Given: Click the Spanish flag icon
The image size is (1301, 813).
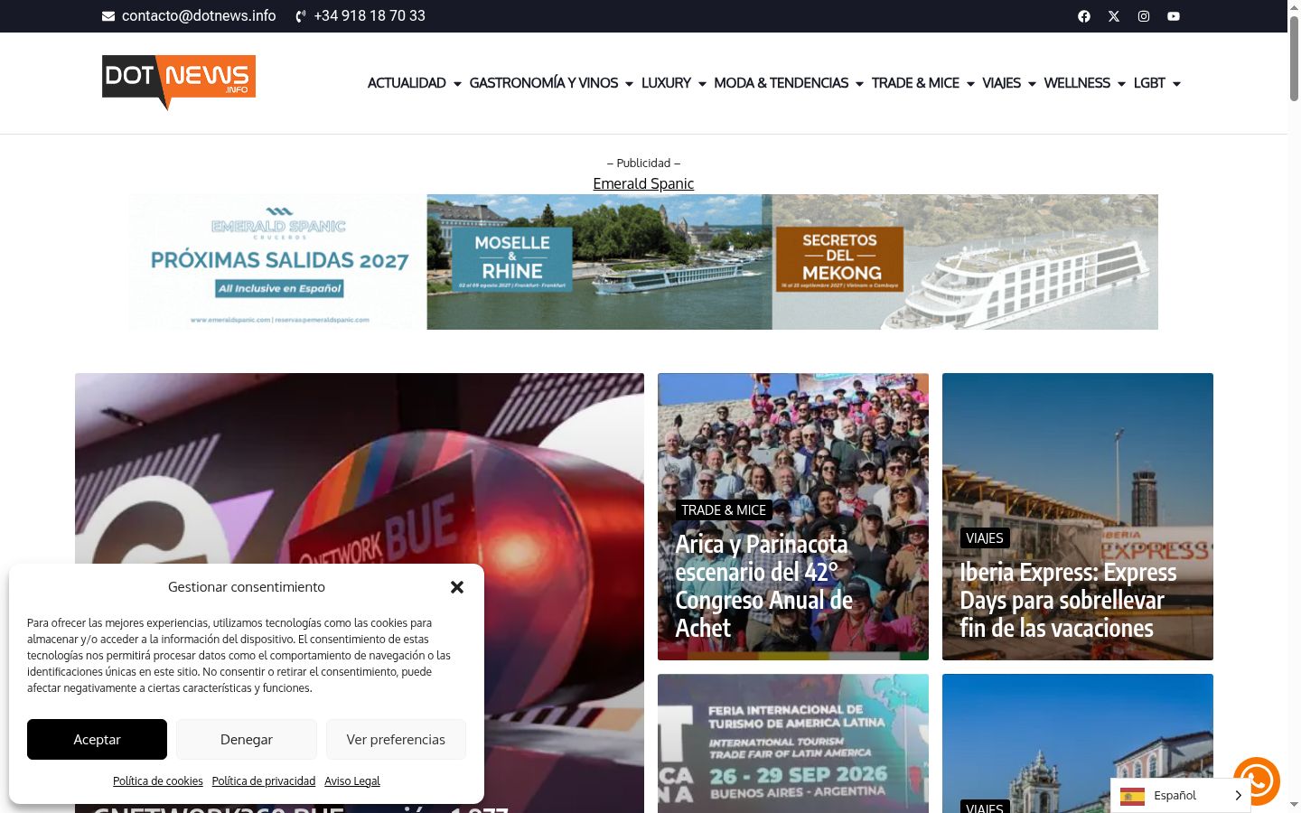Looking at the screenshot, I should click(1132, 796).
